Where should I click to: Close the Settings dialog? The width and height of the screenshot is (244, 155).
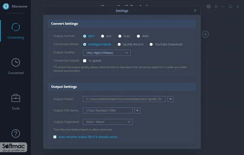point(195,11)
